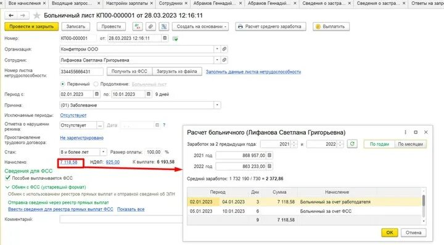This screenshot has width=444, height=245.
Task: Confirm dialog with OK button
Action: 390,233
